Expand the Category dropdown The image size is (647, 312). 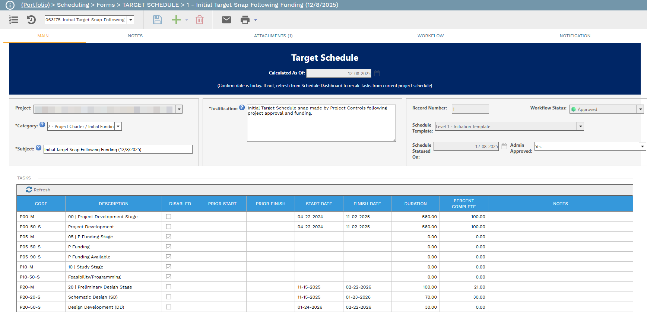coord(118,126)
